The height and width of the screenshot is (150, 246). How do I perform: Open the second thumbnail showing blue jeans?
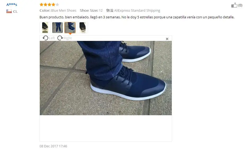[58, 28]
